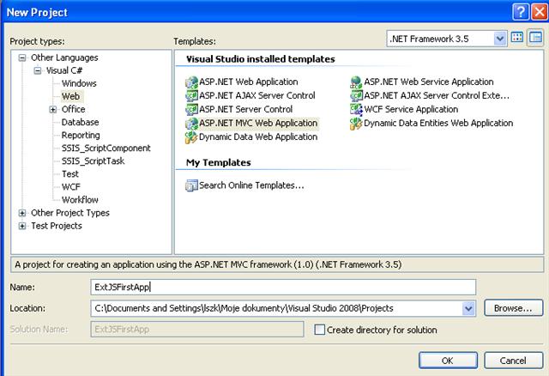Choose the Dynamic Data Web Application icon
The image size is (549, 376).
(x=191, y=137)
